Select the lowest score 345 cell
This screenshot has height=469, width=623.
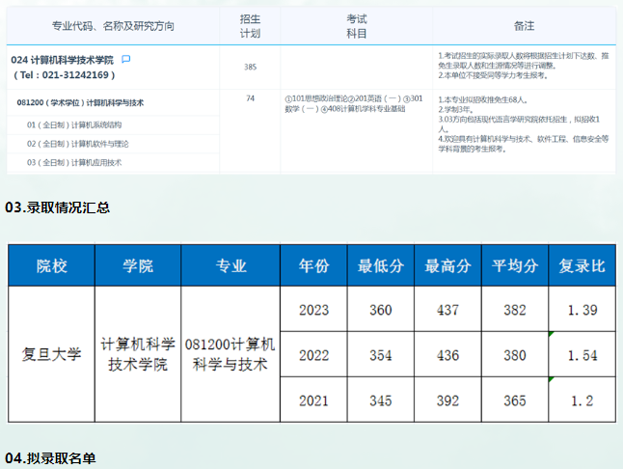(381, 400)
